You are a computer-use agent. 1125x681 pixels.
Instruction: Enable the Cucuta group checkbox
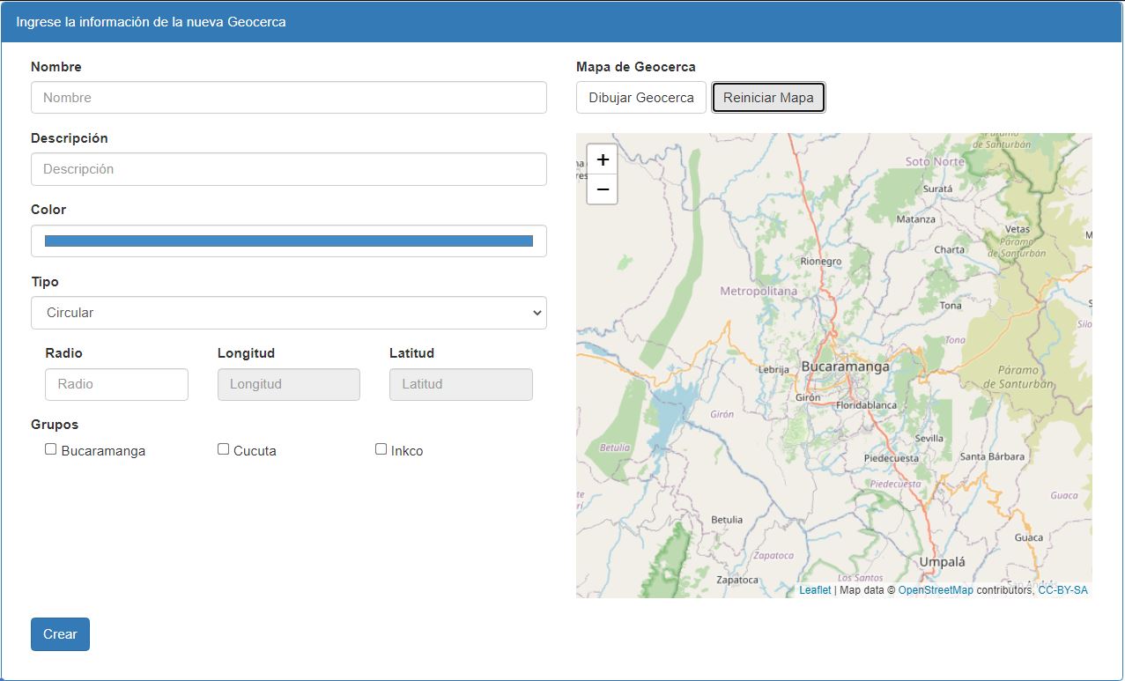tap(223, 449)
